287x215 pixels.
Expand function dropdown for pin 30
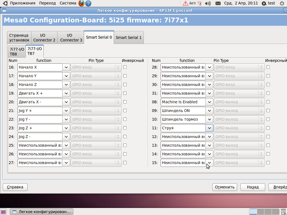pyautogui.click(x=209, y=85)
